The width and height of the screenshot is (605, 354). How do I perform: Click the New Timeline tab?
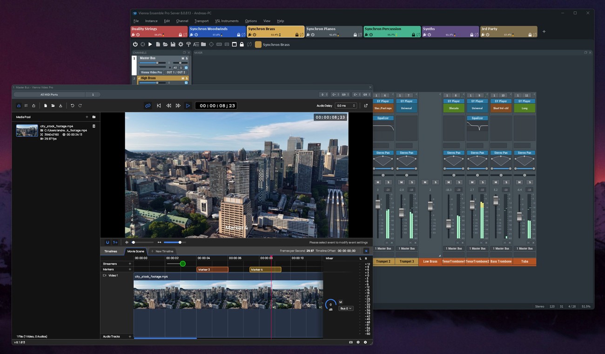pyautogui.click(x=162, y=251)
